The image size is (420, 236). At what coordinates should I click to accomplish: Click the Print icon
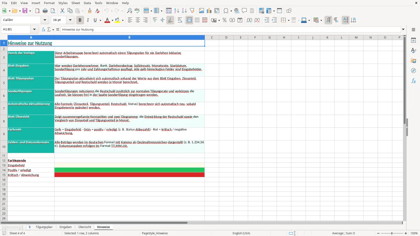click(x=45, y=11)
